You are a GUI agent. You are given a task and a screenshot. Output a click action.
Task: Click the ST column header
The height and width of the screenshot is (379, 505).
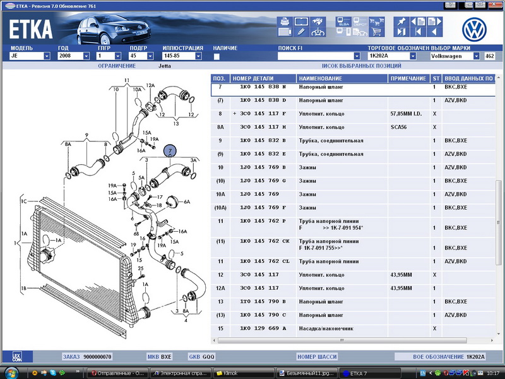(436, 78)
